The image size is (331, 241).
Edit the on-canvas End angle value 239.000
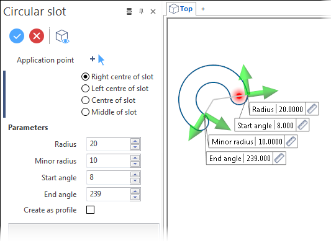[258, 158]
